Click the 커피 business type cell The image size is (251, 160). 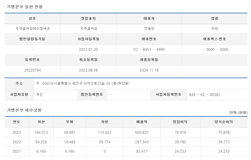pyautogui.click(x=215, y=29)
